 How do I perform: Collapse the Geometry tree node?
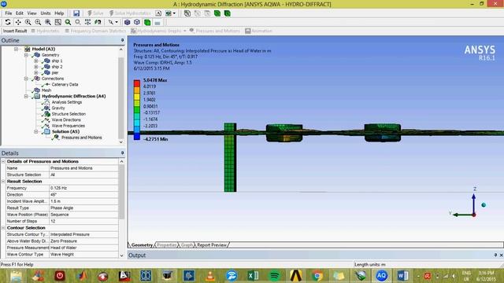[26, 55]
